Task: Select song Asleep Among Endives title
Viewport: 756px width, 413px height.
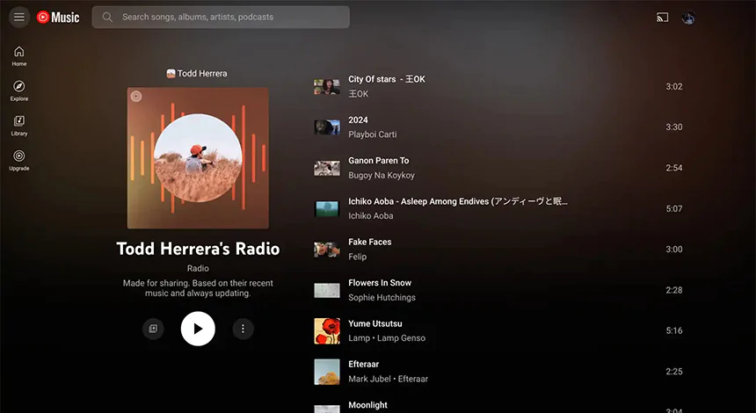Action: click(458, 201)
